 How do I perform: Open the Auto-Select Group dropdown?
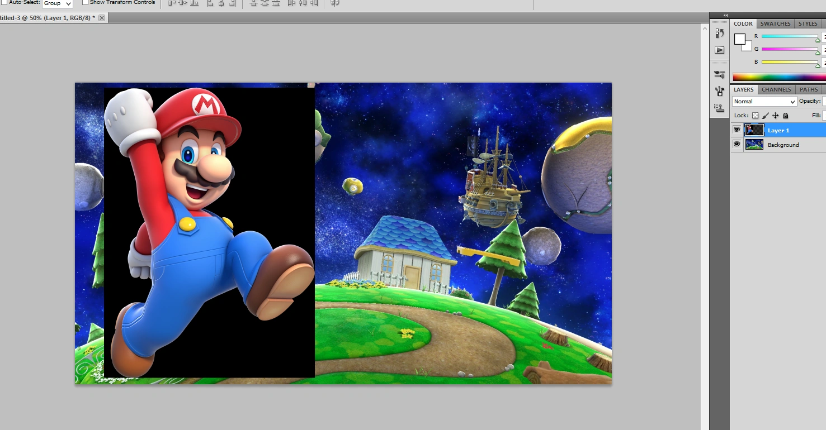coord(58,3)
